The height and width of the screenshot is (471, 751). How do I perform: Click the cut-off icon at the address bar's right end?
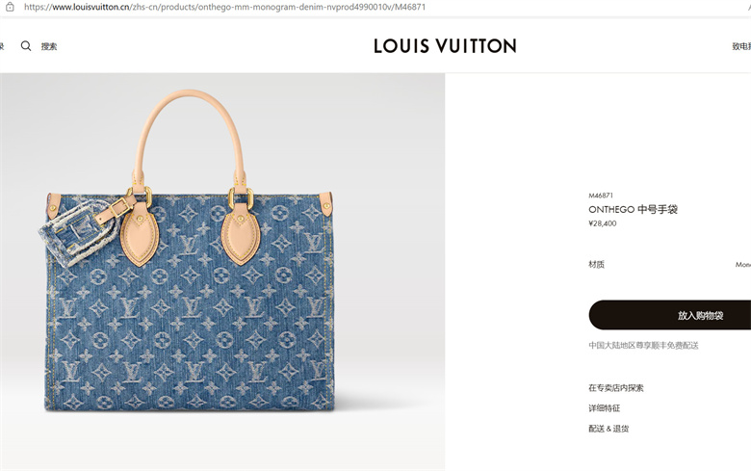pos(748,7)
